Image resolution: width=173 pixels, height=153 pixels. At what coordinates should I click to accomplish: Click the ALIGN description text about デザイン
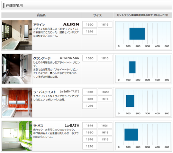56,32
